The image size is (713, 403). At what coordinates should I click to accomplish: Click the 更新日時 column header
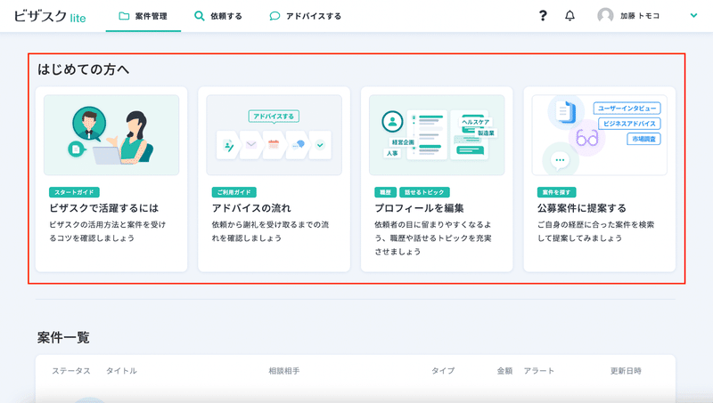click(626, 371)
